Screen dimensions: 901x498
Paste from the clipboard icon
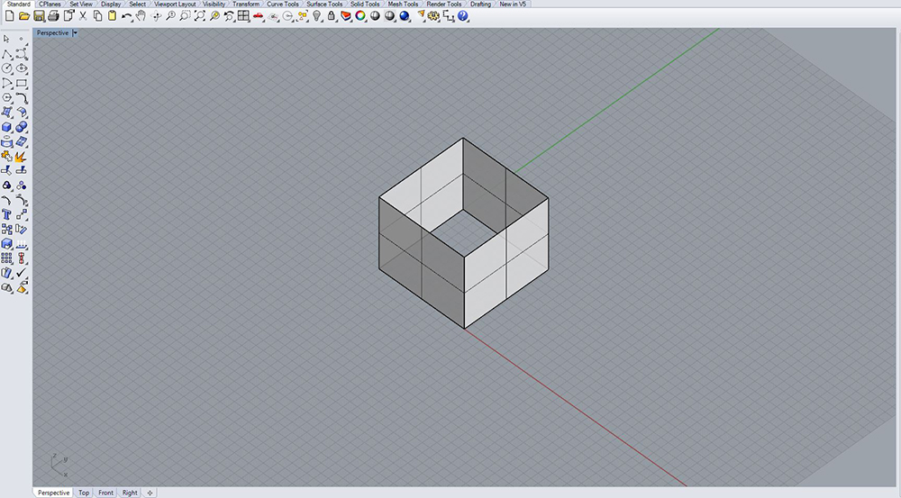(x=112, y=16)
